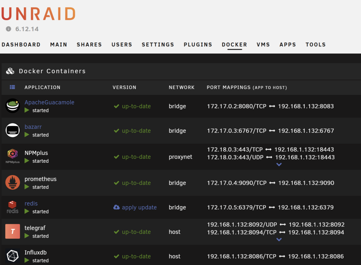Open the Dashboard tab

tap(21, 45)
